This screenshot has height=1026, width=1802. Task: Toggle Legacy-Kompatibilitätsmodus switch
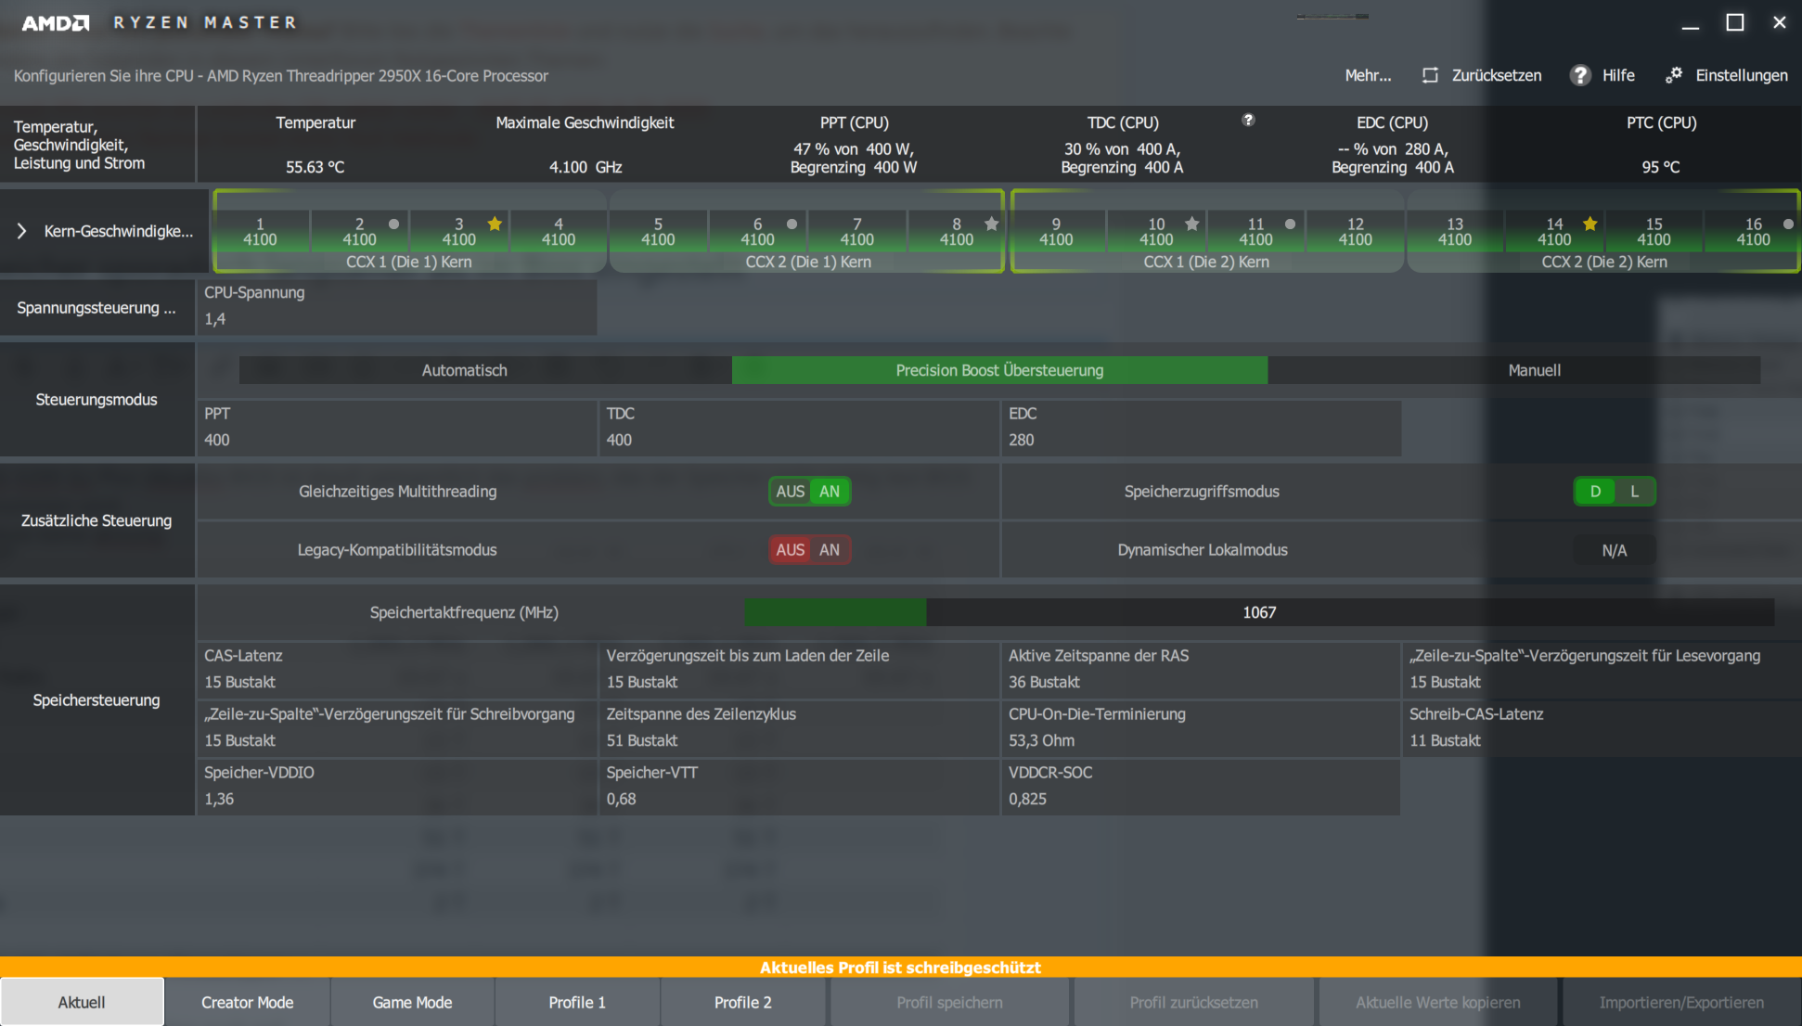click(x=809, y=550)
